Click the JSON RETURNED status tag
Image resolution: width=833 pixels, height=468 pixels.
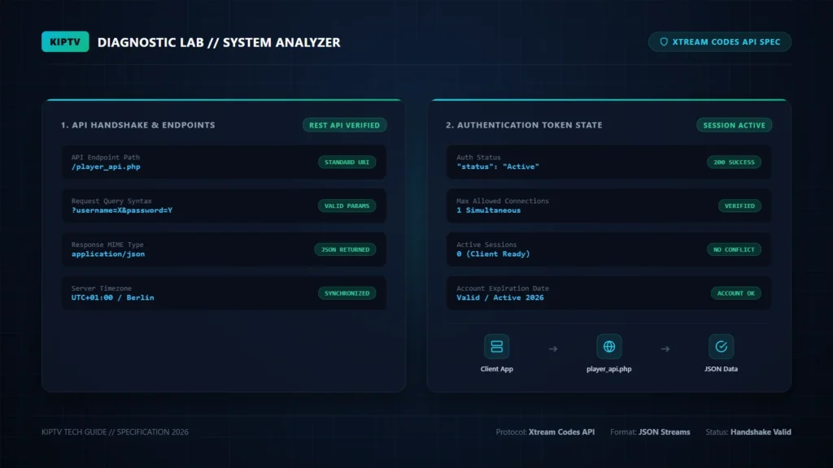[345, 249]
